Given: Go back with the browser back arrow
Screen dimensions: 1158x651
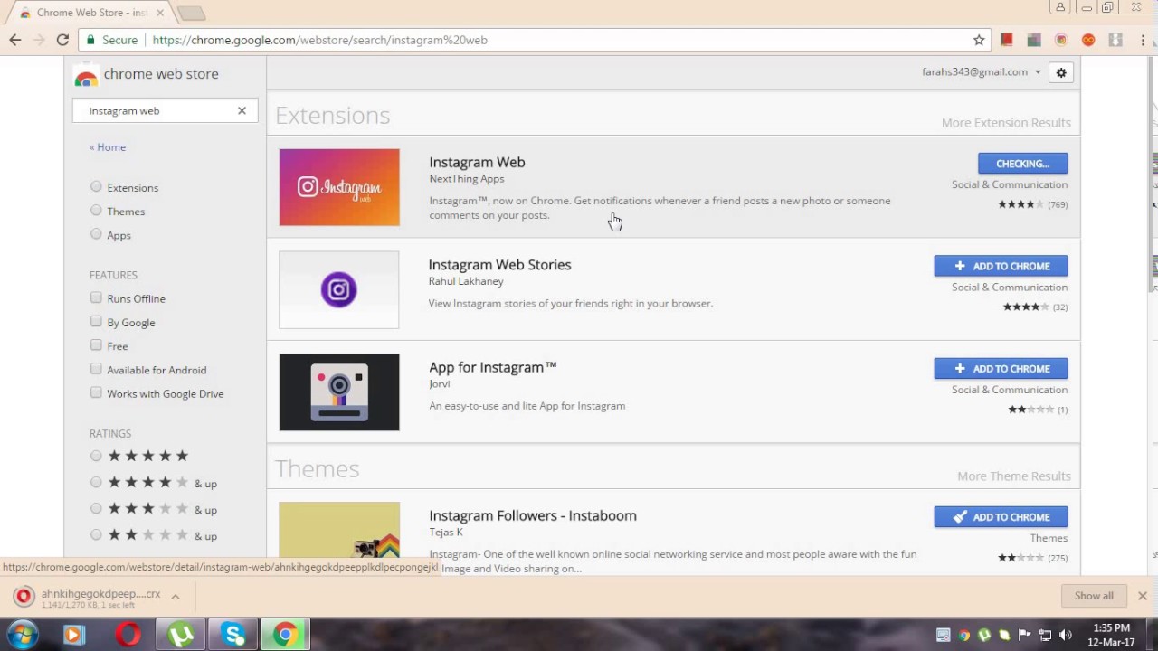Looking at the screenshot, I should click(15, 40).
